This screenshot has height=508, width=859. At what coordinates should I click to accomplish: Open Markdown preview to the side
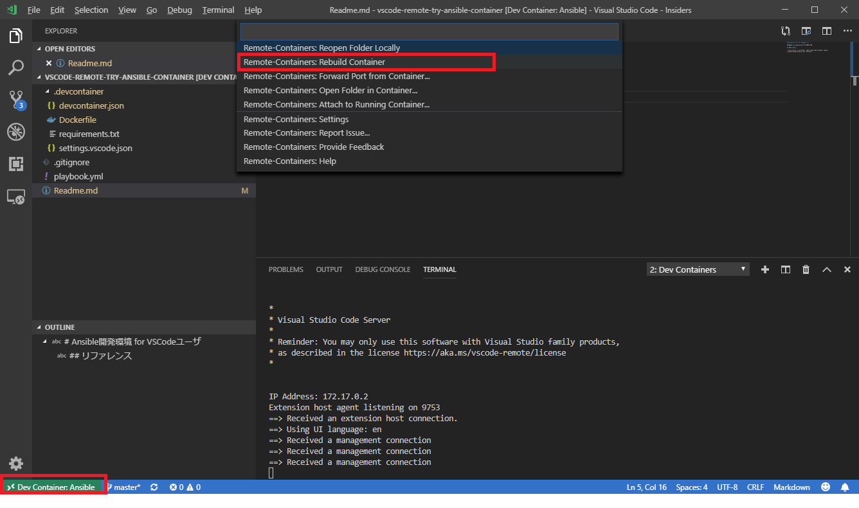[x=806, y=30]
